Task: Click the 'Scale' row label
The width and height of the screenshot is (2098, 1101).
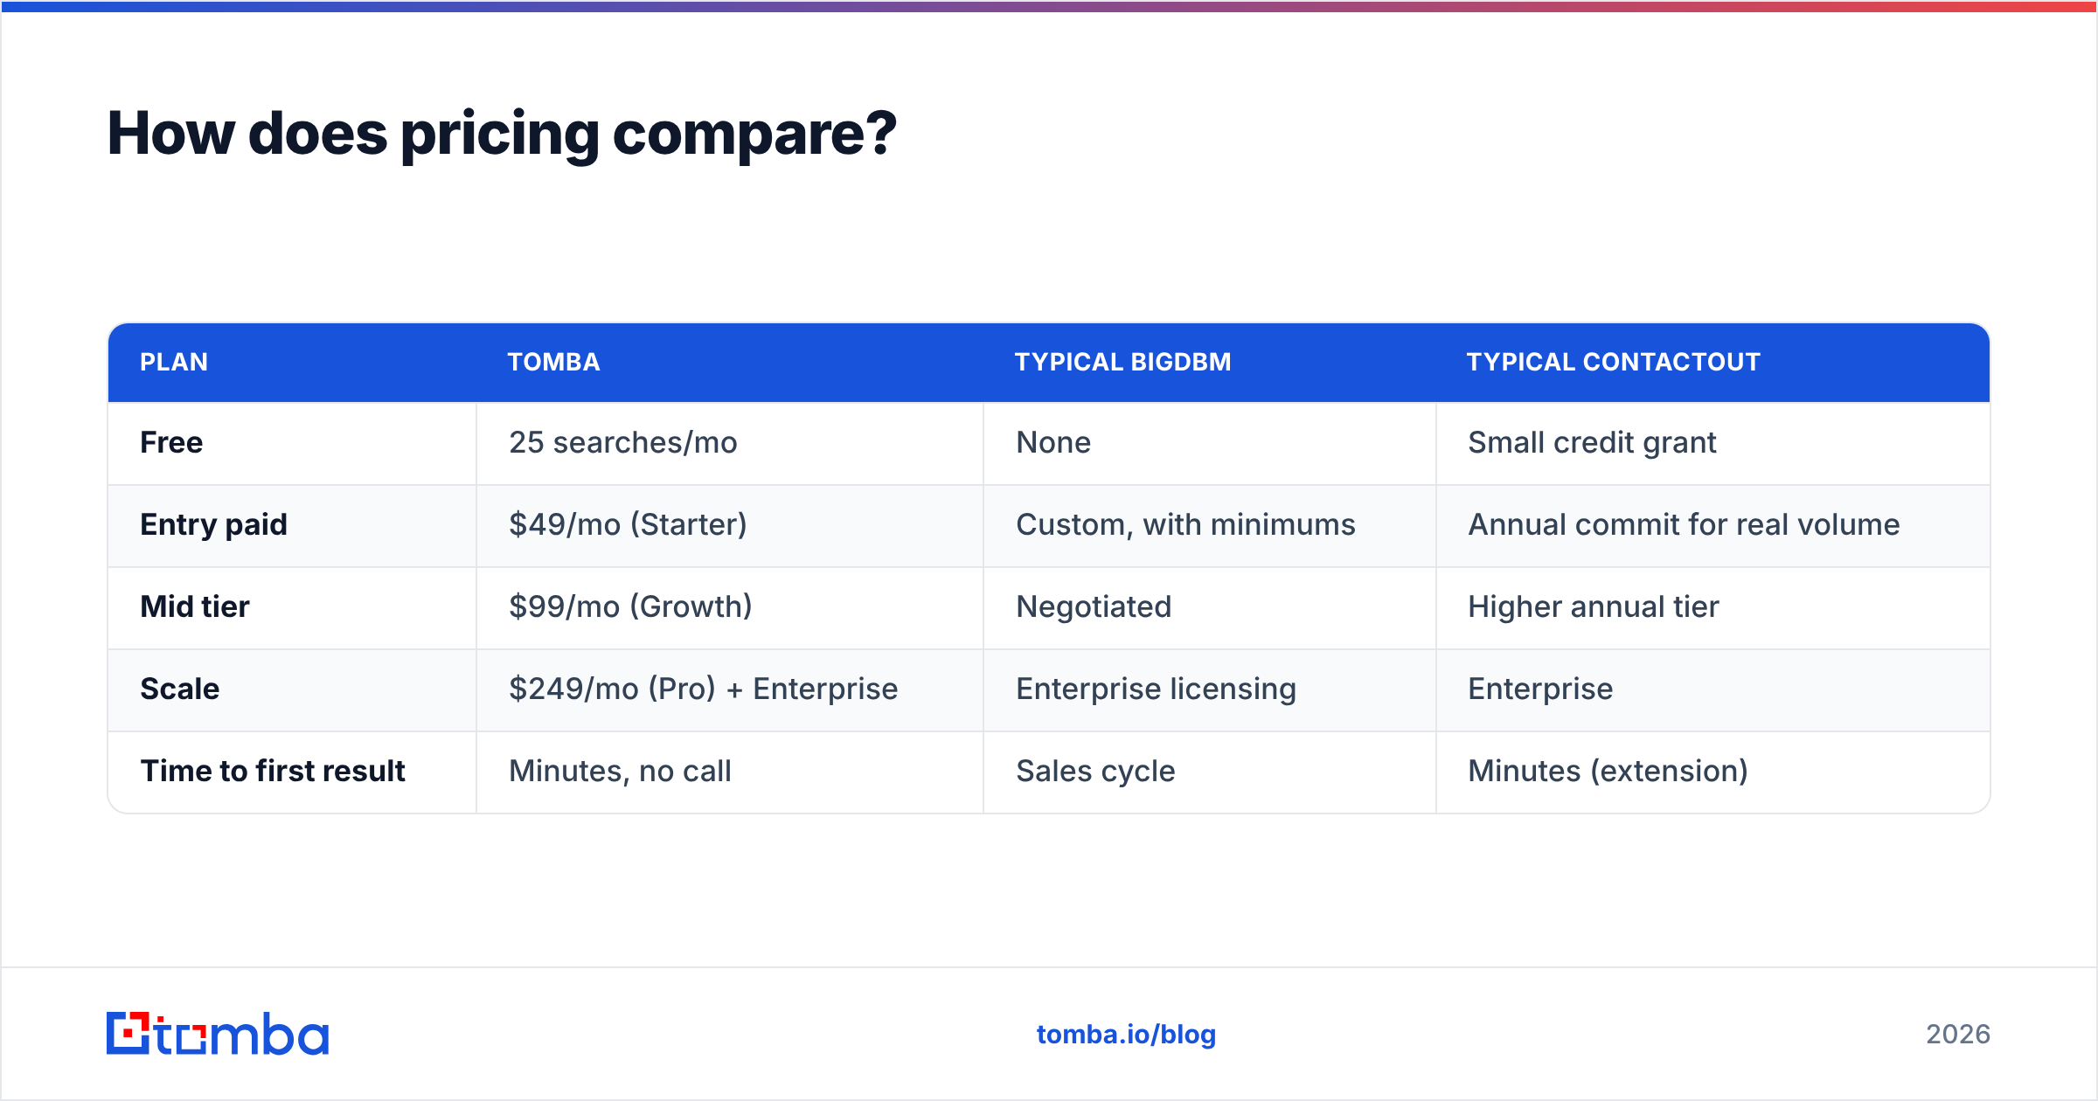Action: pos(179,689)
